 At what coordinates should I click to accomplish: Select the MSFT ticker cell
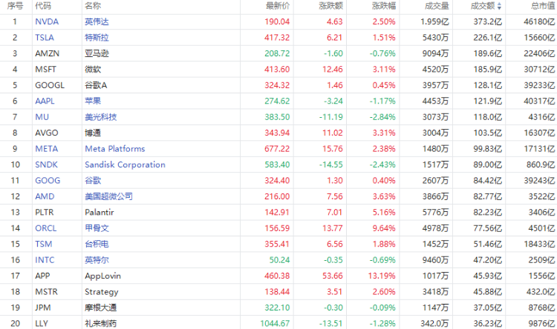[x=45, y=69]
